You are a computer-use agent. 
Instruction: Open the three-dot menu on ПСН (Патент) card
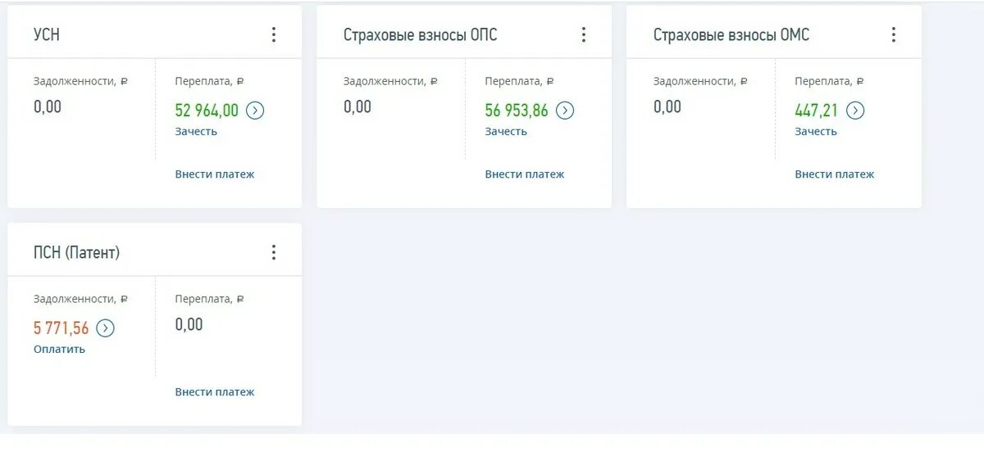[273, 252]
